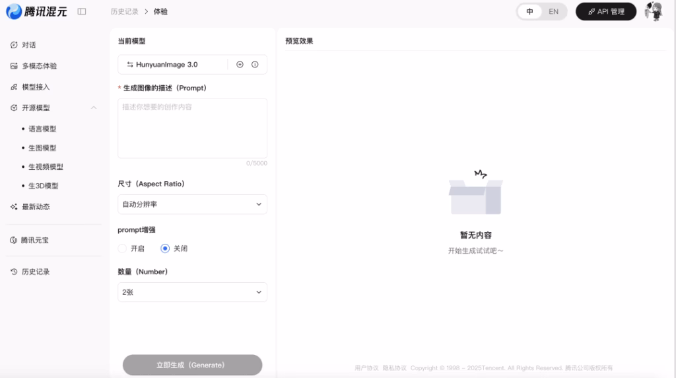Open 对话 chat from the sidebar

pyautogui.click(x=28, y=45)
